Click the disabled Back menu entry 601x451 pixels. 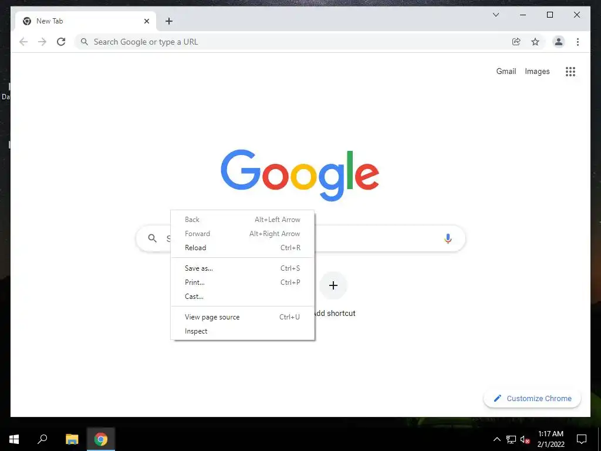click(x=242, y=220)
